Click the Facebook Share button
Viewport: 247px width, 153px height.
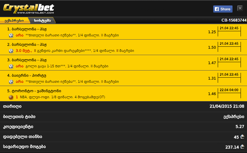223,9
